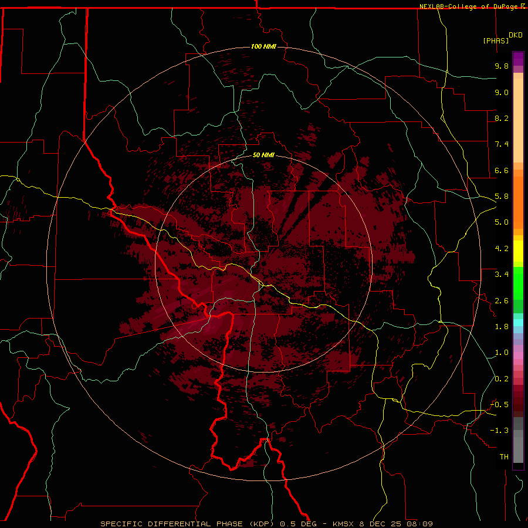
Task: Click the 7.4 value on the color scale
Action: 502,144
